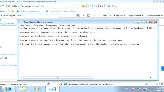Open the Página menu
The image size is (164, 92).
coord(119,15)
